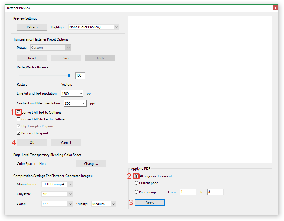Click the Refresh preview button
284x221 pixels.
[x=32, y=27]
